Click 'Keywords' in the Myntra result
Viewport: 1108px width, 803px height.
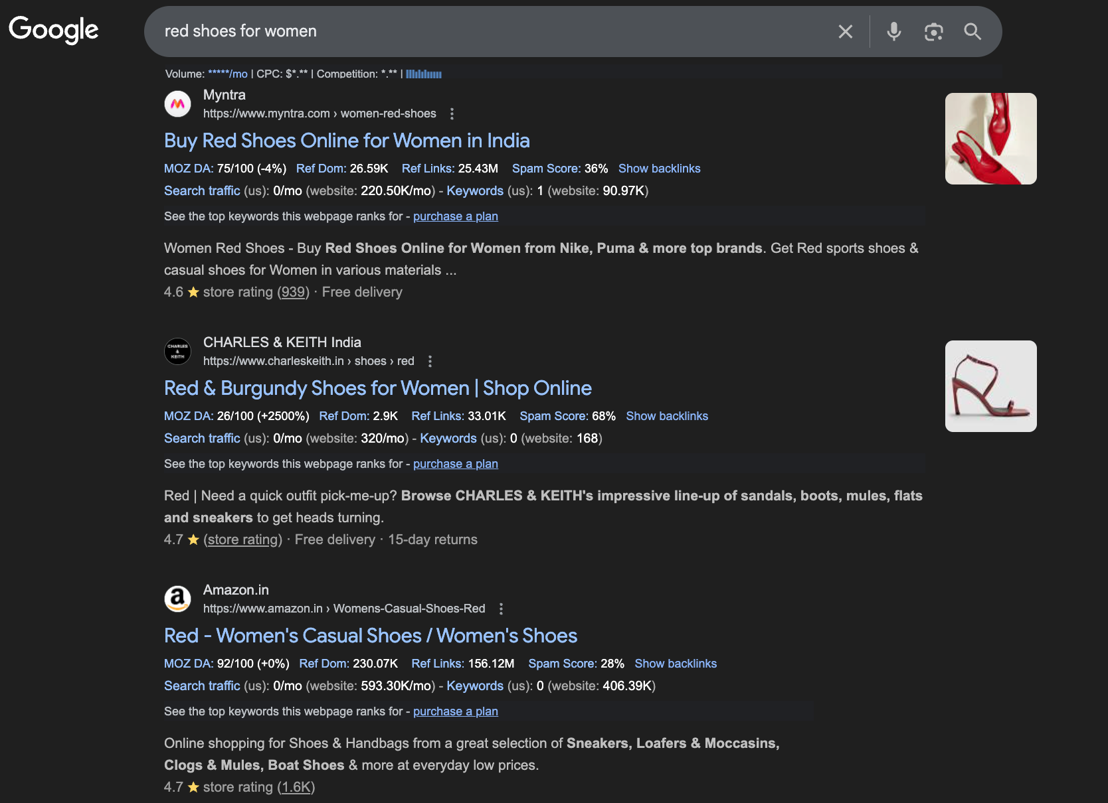click(x=475, y=191)
